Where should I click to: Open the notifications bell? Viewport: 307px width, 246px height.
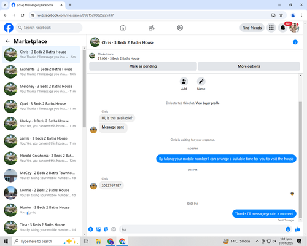point(282,28)
